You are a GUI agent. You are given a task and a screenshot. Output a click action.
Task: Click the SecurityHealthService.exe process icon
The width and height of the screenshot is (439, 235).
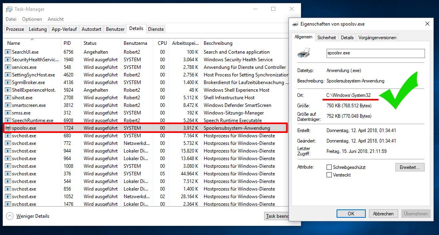pyautogui.click(x=7, y=59)
